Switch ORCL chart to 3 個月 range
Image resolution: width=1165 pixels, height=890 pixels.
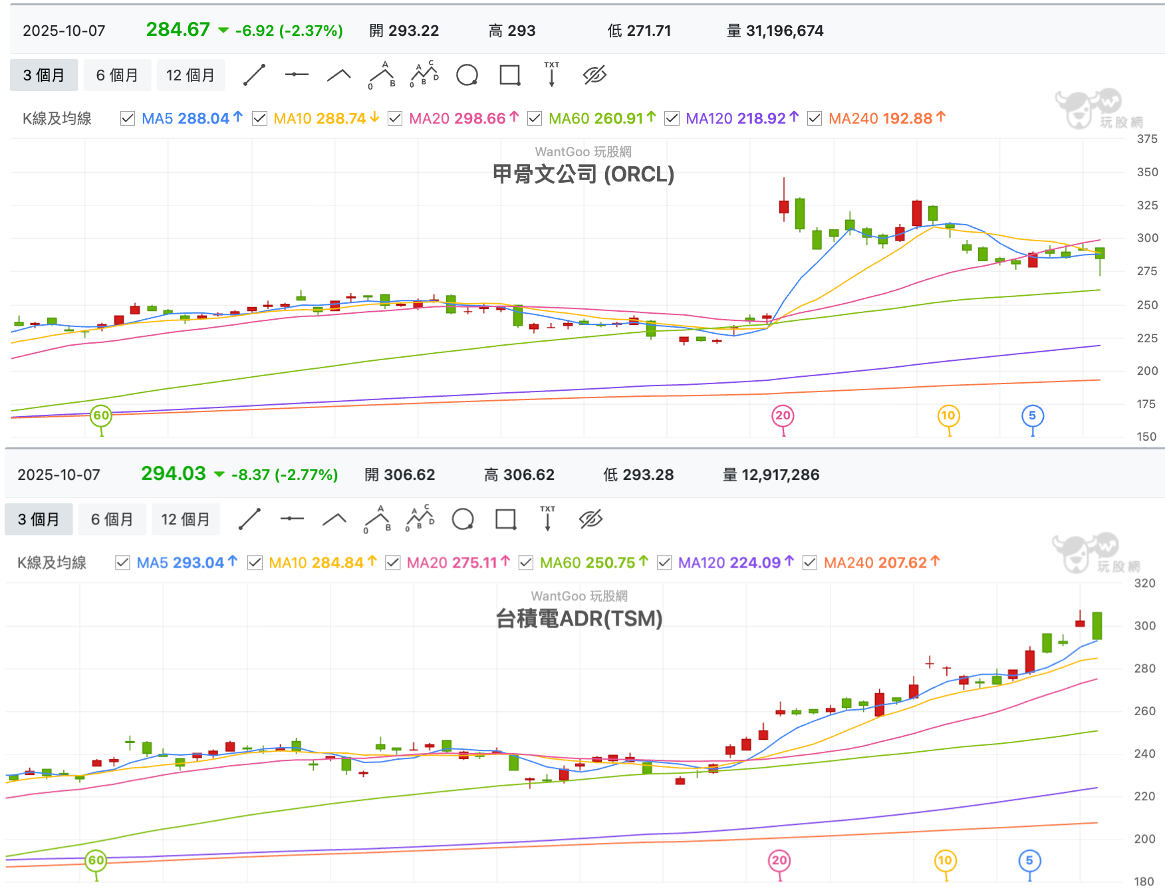(44, 75)
